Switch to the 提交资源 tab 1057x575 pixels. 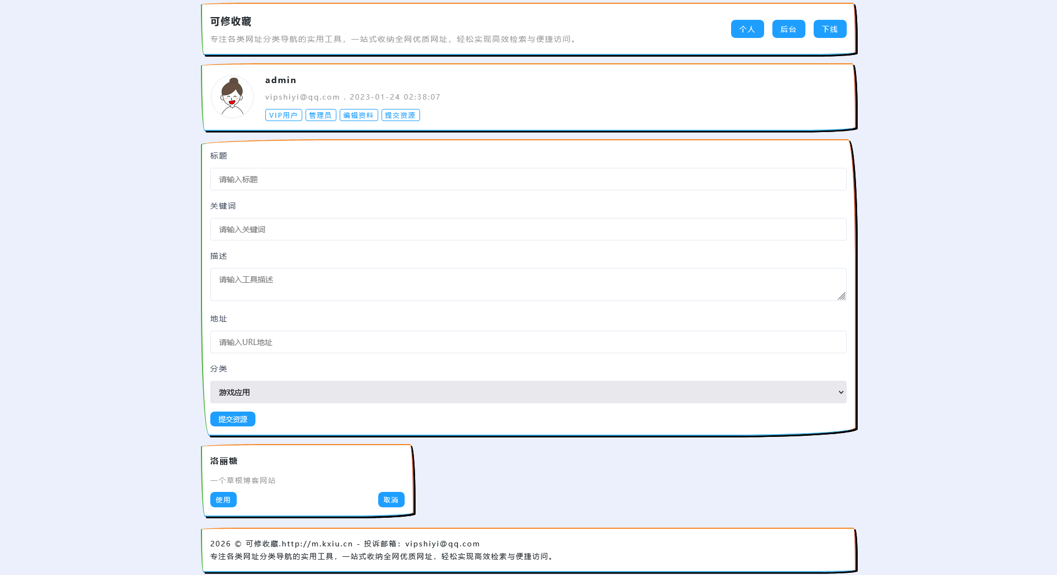(400, 115)
